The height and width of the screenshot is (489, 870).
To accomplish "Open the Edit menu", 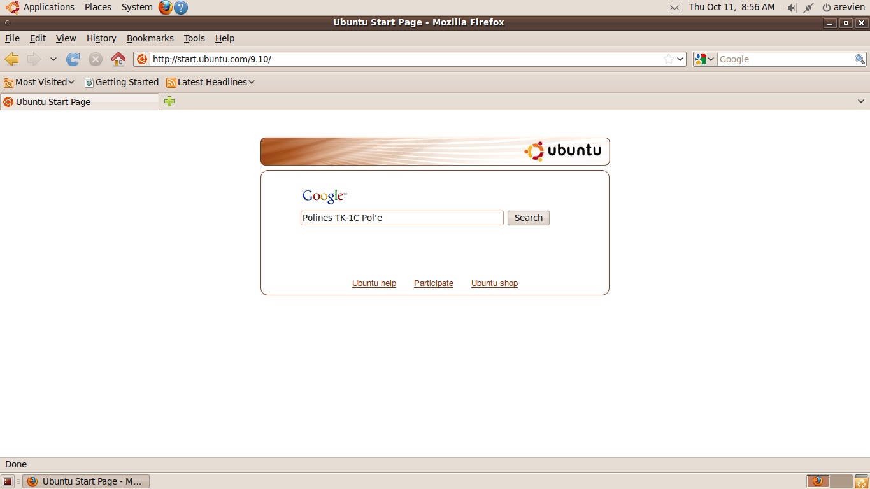I will [x=38, y=38].
